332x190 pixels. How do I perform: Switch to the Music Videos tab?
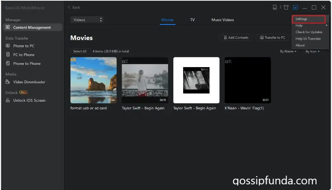coord(223,20)
